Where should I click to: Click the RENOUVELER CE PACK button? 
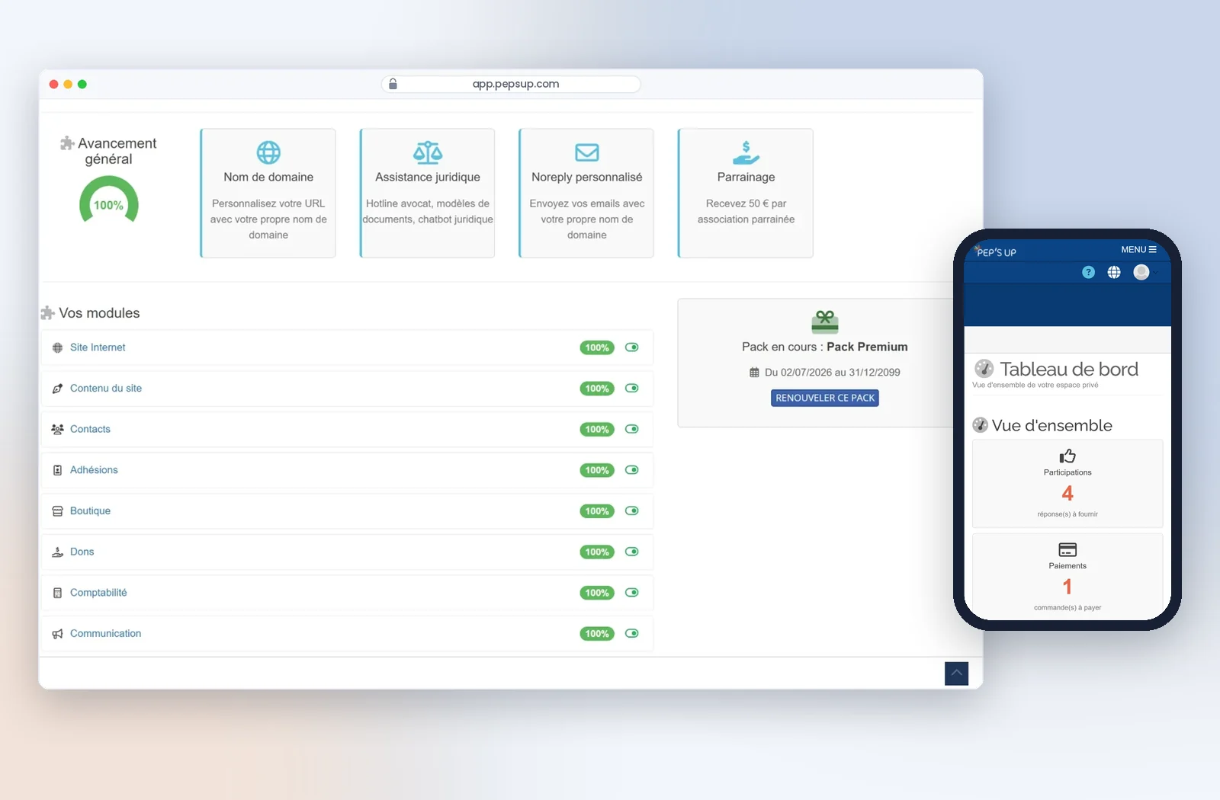pos(825,398)
